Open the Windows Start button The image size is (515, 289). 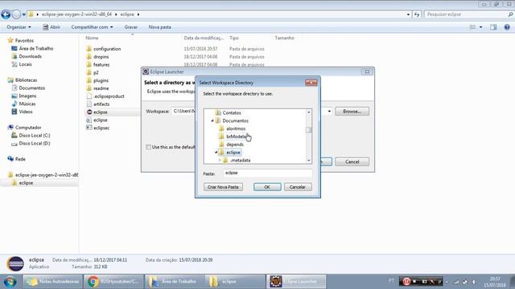[10, 282]
